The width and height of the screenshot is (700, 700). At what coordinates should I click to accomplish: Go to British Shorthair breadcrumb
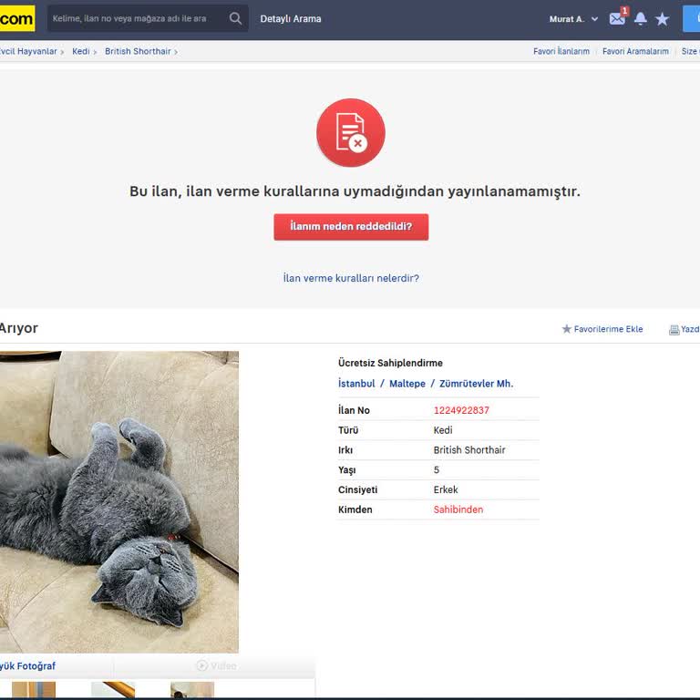click(138, 51)
